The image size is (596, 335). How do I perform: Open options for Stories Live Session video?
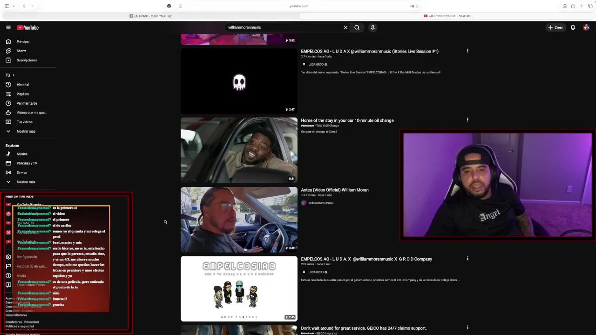(467, 51)
